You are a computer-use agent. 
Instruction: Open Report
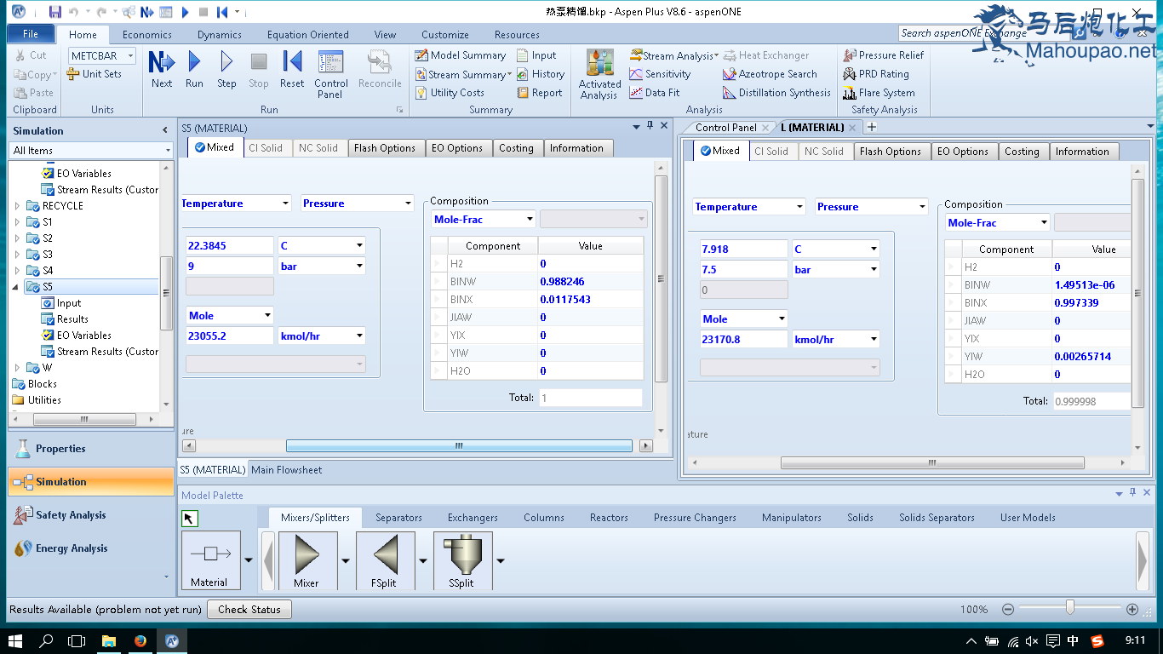(539, 93)
